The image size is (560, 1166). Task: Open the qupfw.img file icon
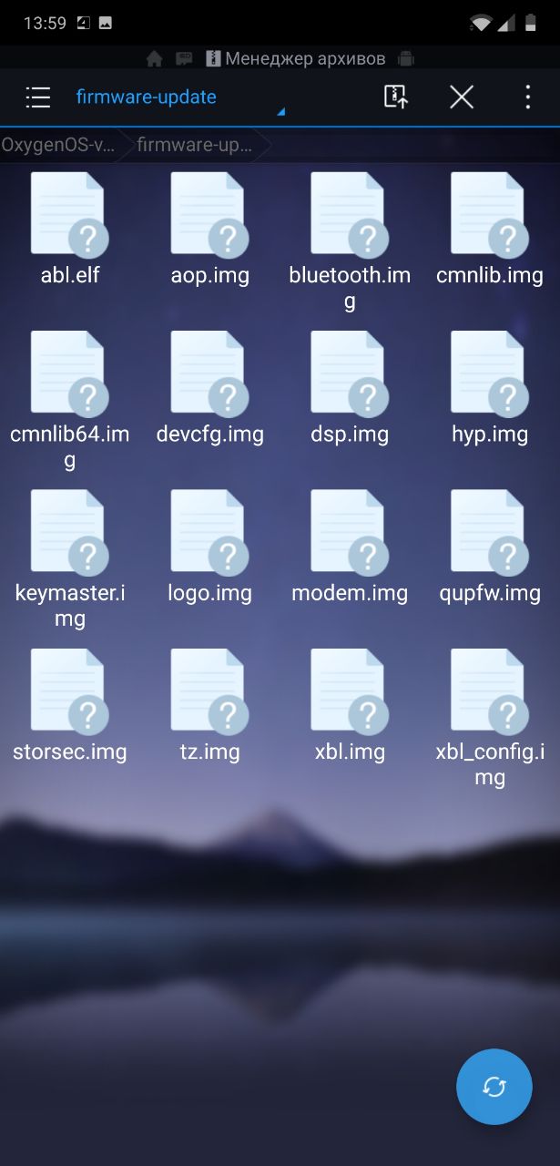[x=490, y=532]
